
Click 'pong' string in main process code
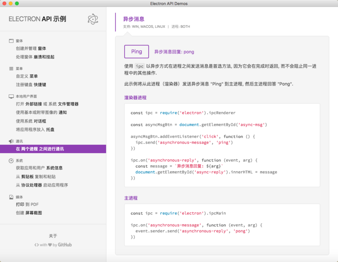point(240,231)
